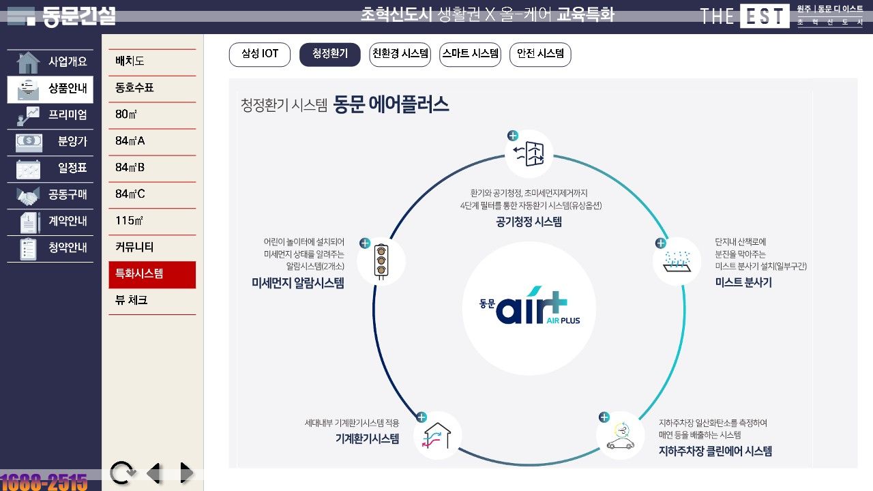The width and height of the screenshot is (873, 491).
Task: Open the 친환경 시스템 tab
Action: 400,55
